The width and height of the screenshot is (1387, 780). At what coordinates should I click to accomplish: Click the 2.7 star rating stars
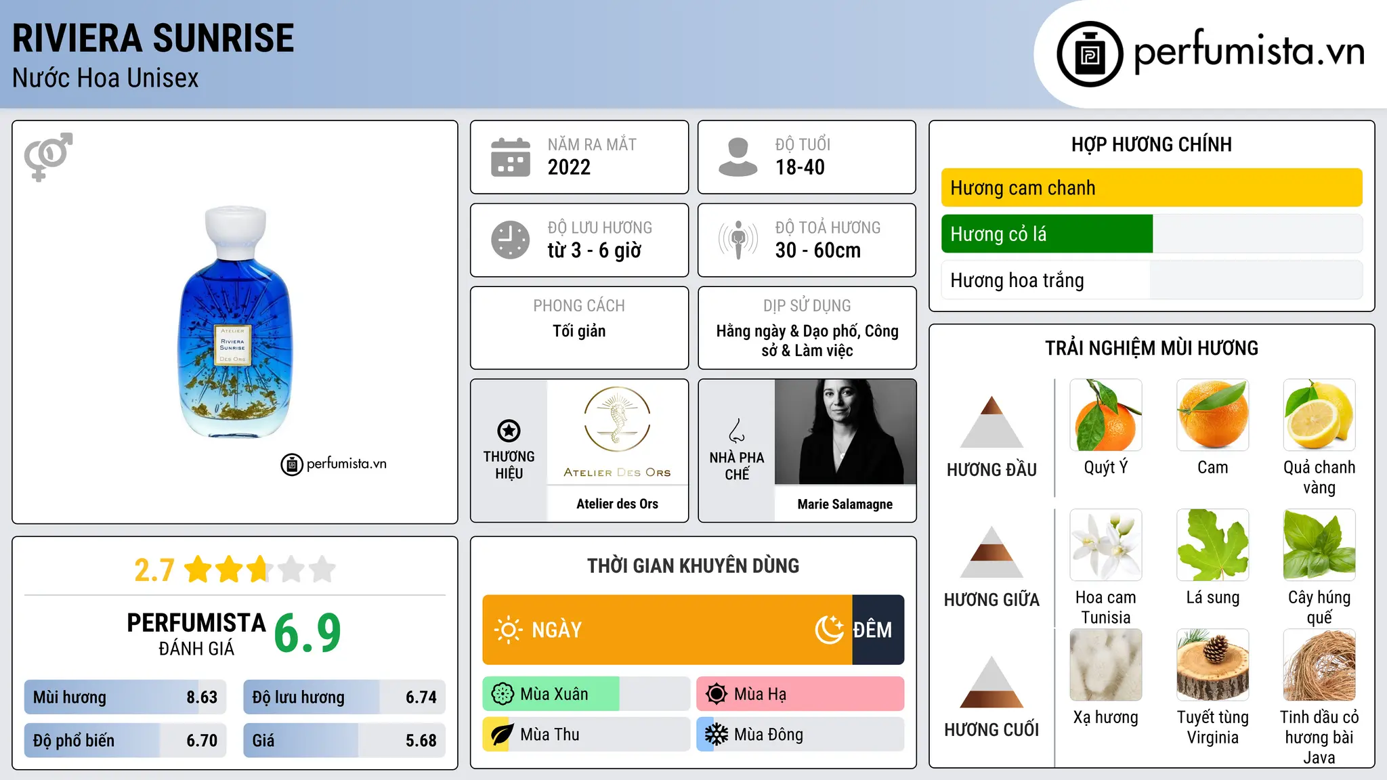pyautogui.click(x=260, y=569)
